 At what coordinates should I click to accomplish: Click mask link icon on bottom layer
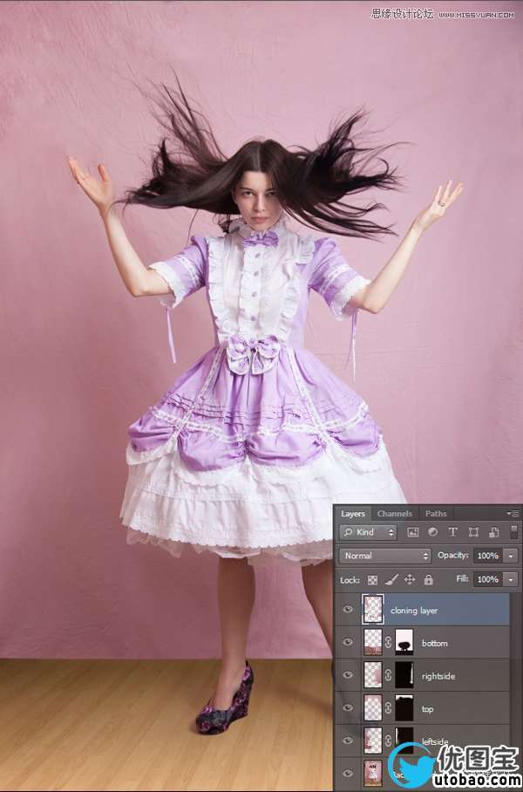(x=388, y=643)
